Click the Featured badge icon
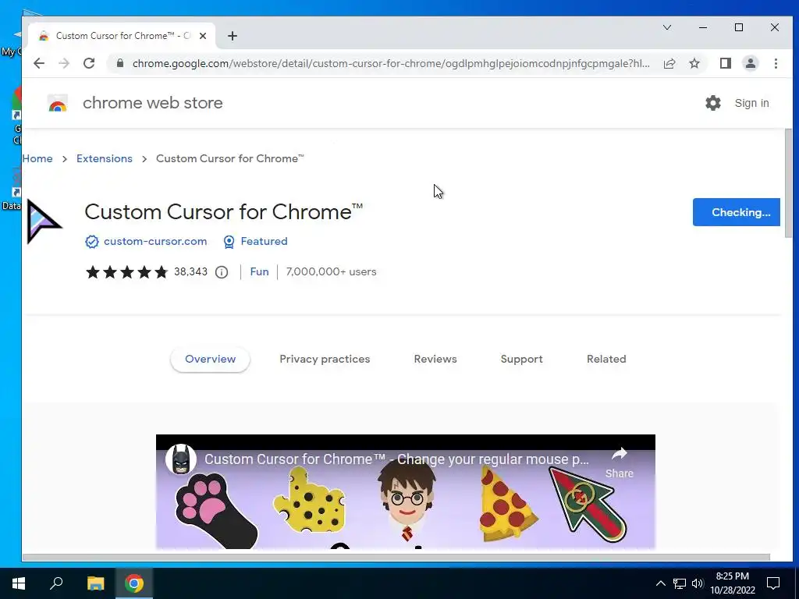Screen dimensions: 799x599 (229, 242)
